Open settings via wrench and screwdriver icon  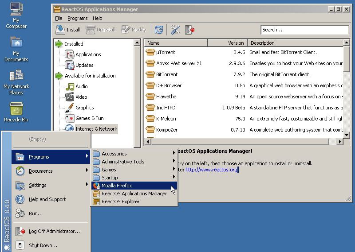coord(175,30)
